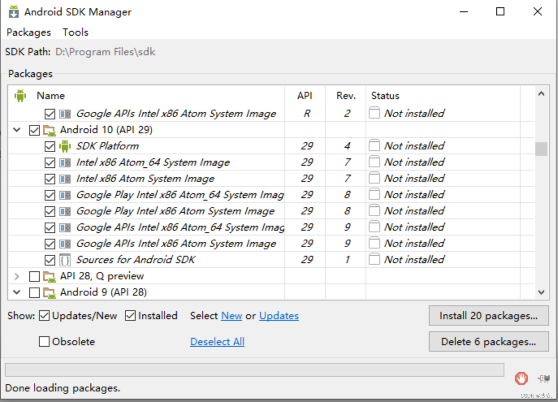Click Install 20 packages button
The height and width of the screenshot is (402, 558).
tap(489, 316)
